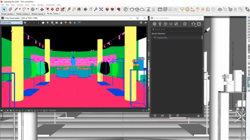The image size is (250, 140).
Task: Pick the pink Eraser tool
Action: (10, 9)
